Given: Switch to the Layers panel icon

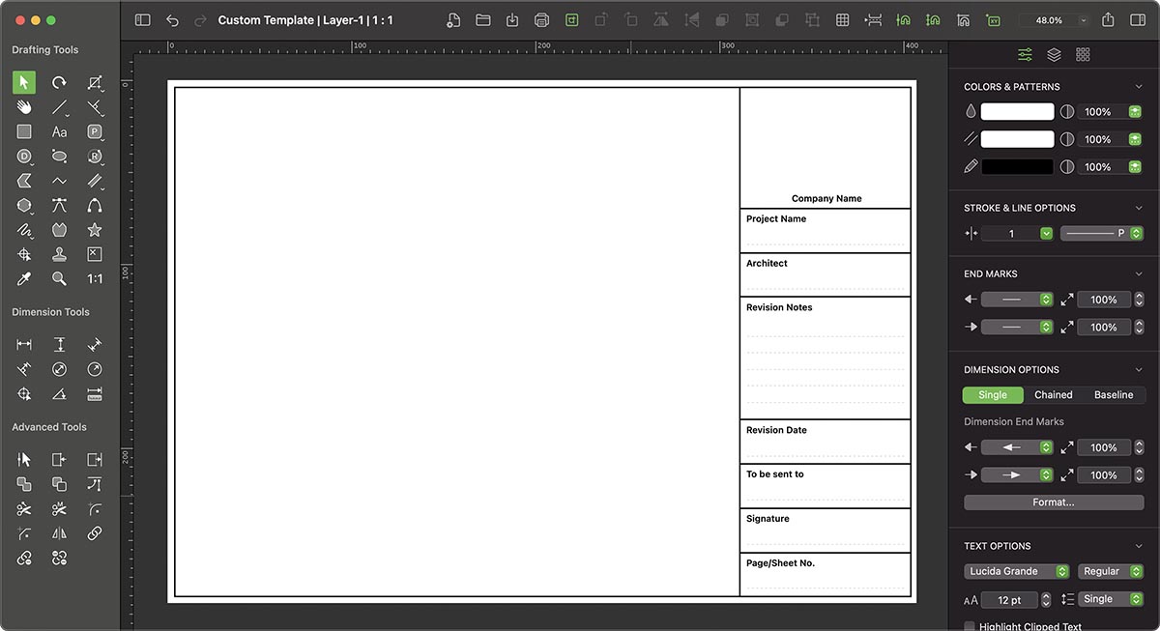Looking at the screenshot, I should pyautogui.click(x=1054, y=54).
